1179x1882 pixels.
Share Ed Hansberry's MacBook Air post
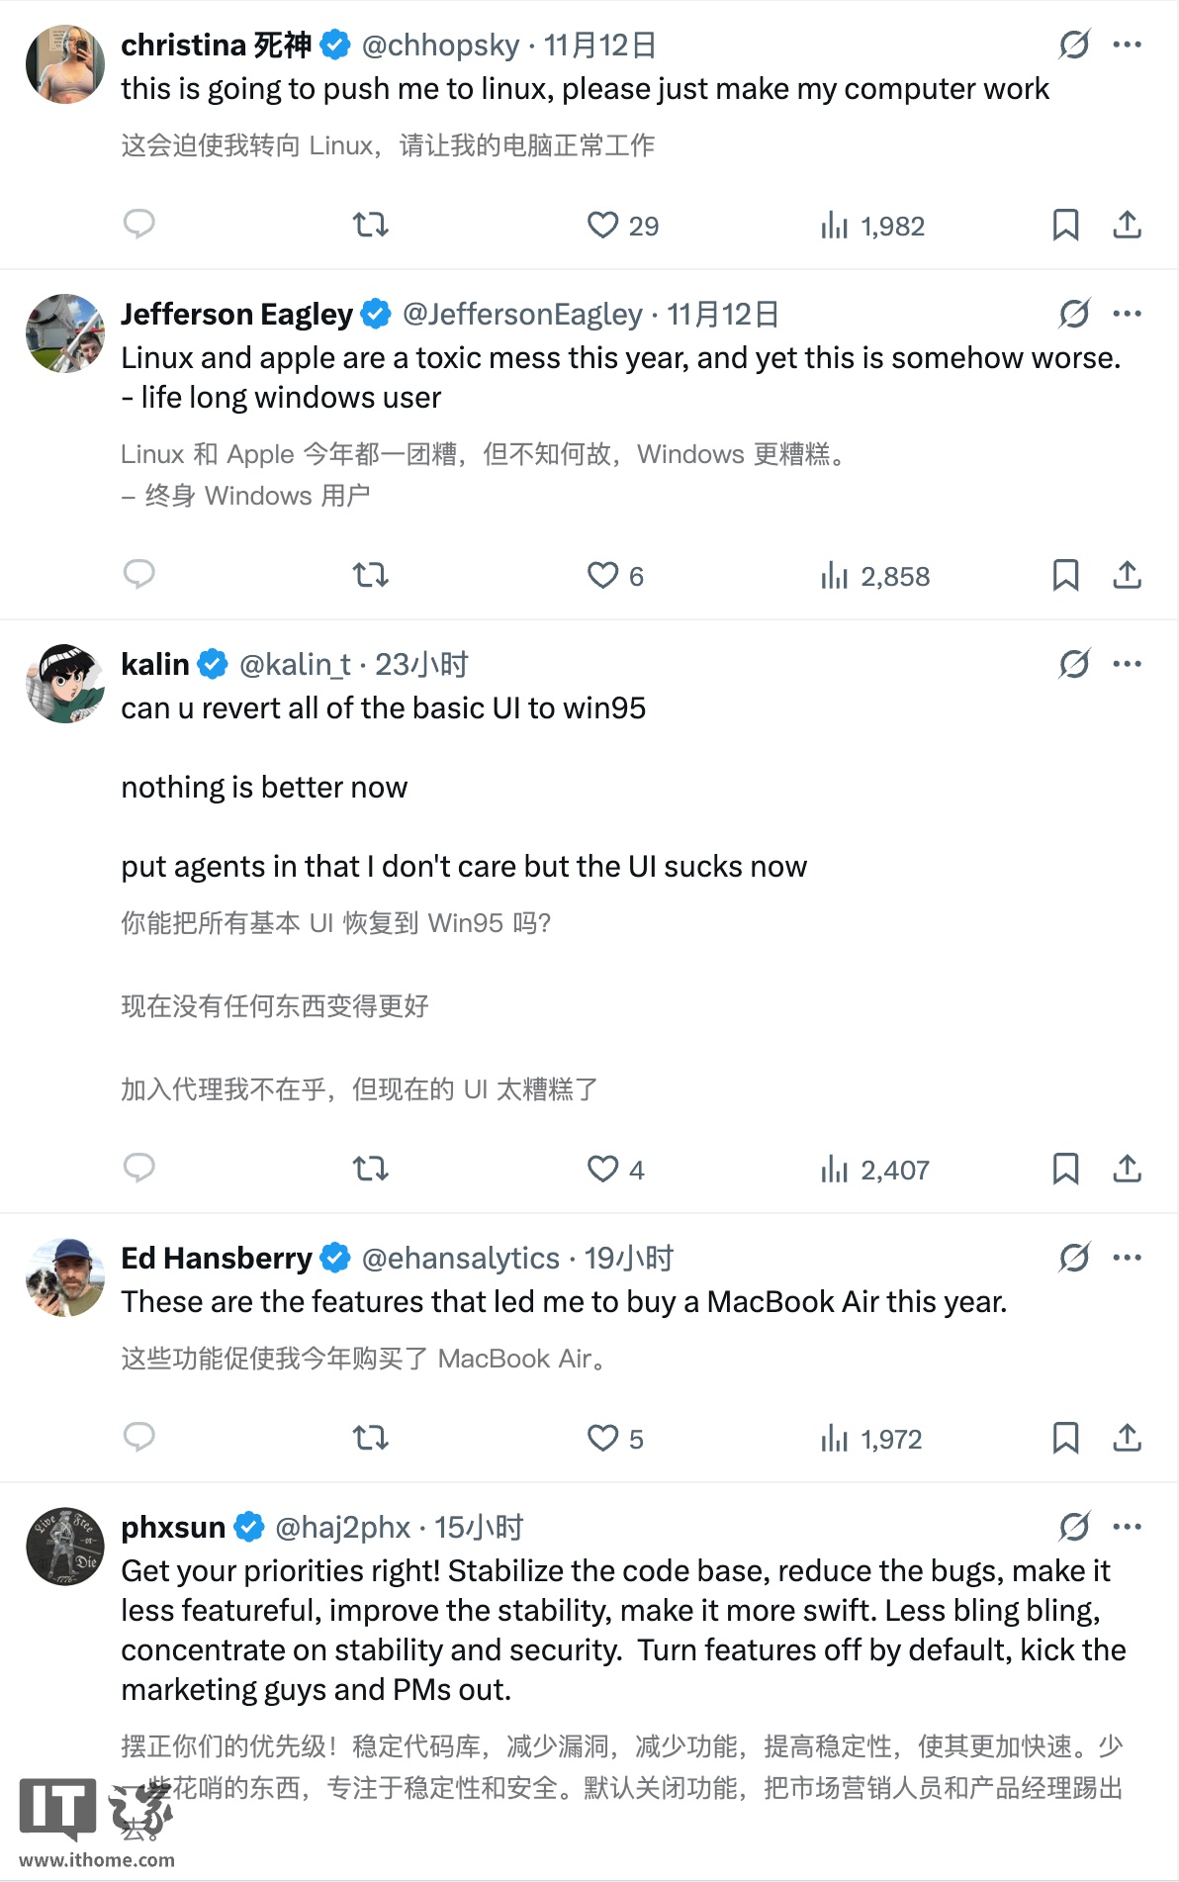[1127, 1439]
